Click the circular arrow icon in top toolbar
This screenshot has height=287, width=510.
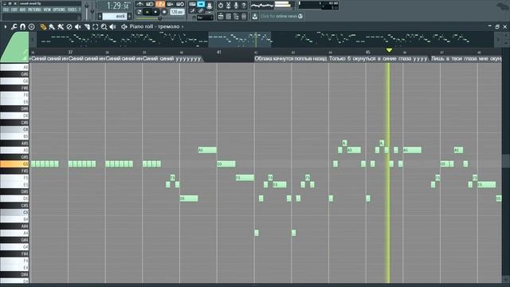point(221,6)
